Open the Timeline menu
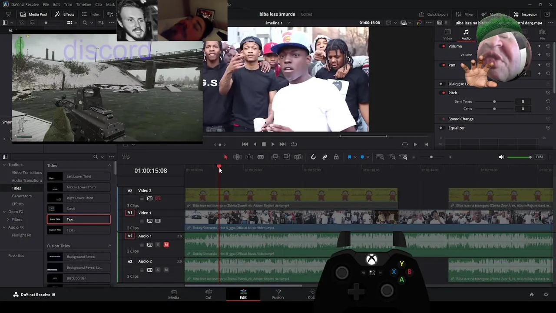The height and width of the screenshot is (313, 556). pos(83,4)
